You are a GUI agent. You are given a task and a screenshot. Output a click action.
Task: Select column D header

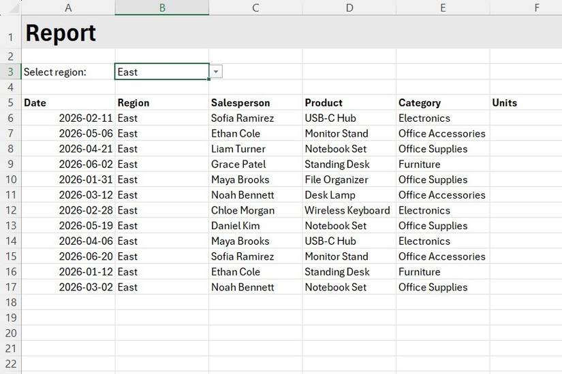(349, 7)
